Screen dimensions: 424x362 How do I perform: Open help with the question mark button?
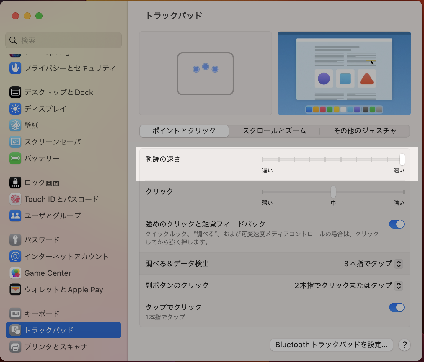[x=405, y=345]
